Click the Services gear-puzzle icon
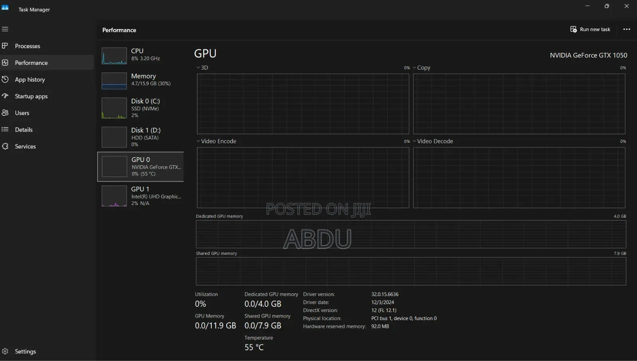Image resolution: width=637 pixels, height=361 pixels. 5,146
